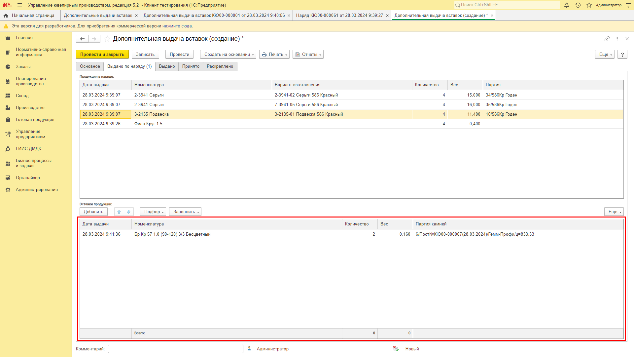Move row down in Вставки продукции
Image resolution: width=634 pixels, height=357 pixels.
(x=129, y=212)
